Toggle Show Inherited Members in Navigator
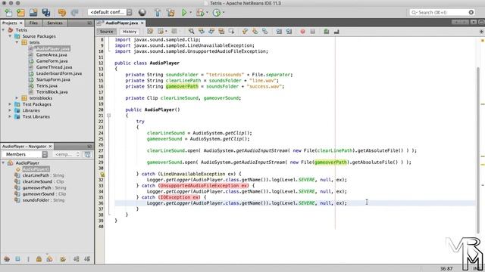 (x=7, y=258)
